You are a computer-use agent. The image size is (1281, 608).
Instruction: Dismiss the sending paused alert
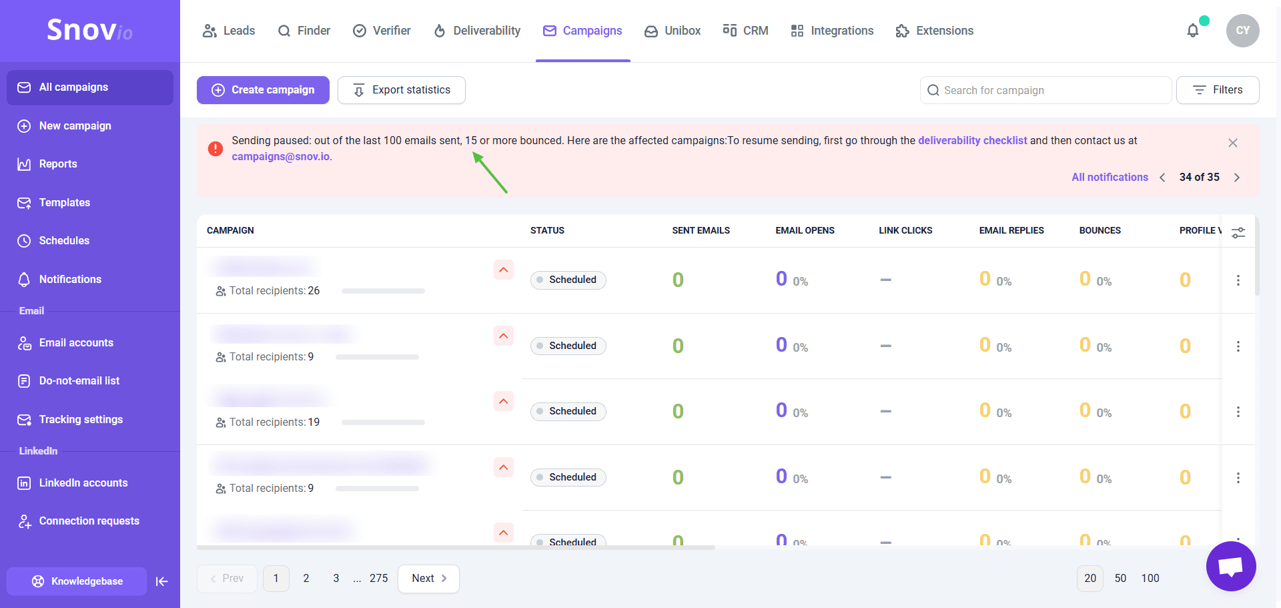1232,143
